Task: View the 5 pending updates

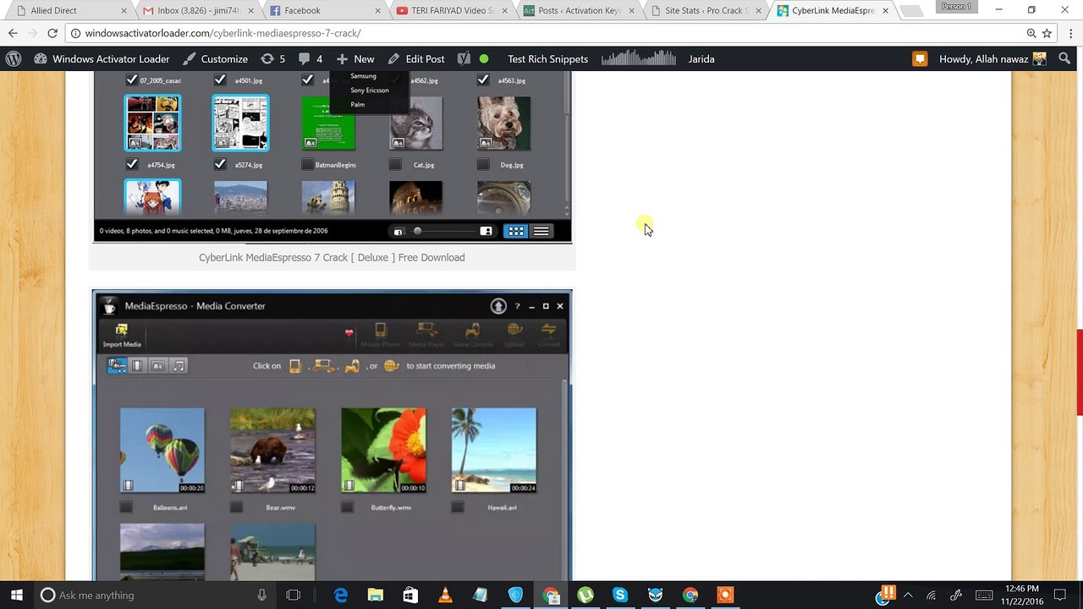Action: (272, 59)
